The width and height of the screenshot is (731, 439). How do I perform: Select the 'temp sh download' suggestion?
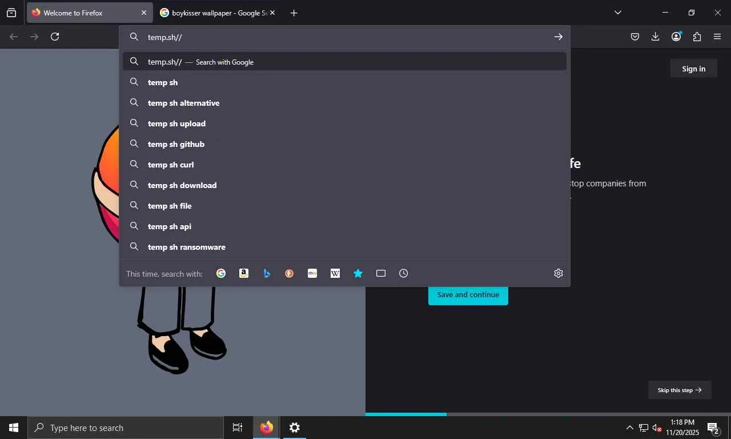click(344, 185)
